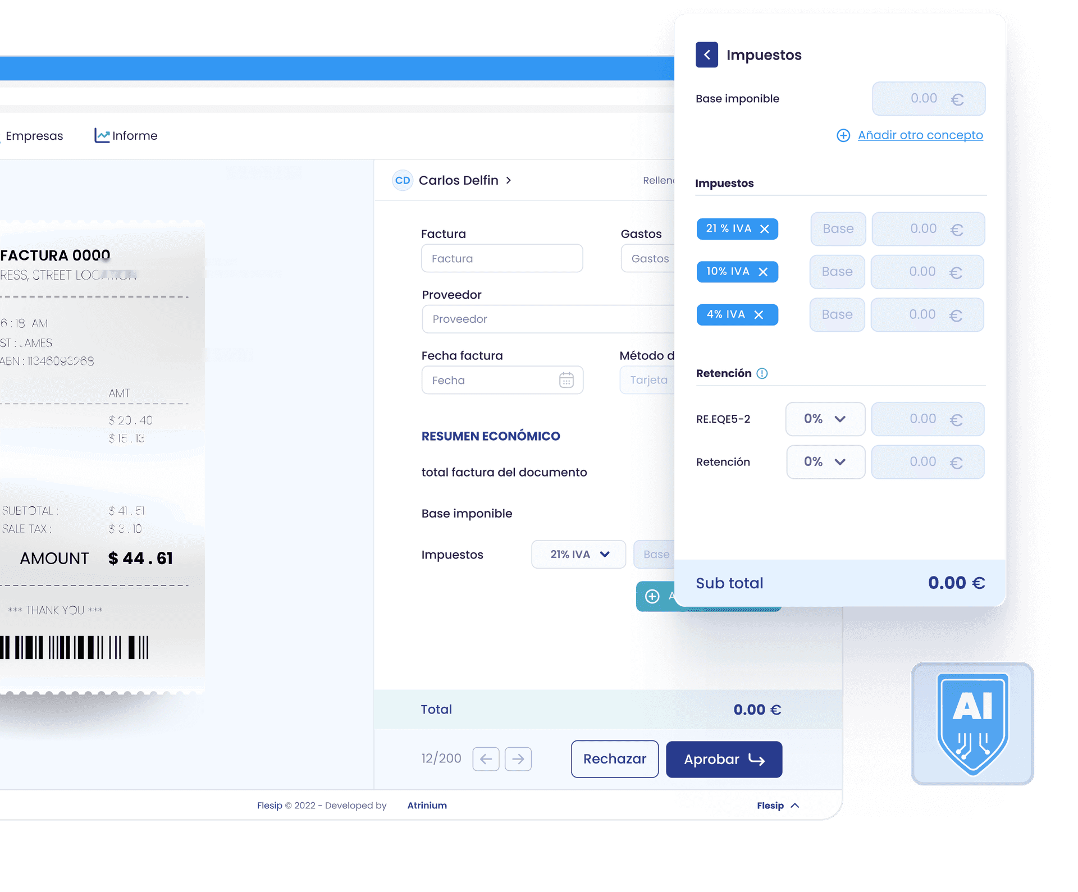Viewport: 1078px width, 892px height.
Task: Add another concept via plus icon
Action: [x=843, y=135]
